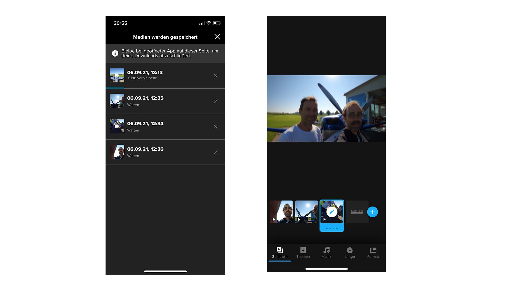
Task: Select second timeline clip with propeller
Action: 306,212
